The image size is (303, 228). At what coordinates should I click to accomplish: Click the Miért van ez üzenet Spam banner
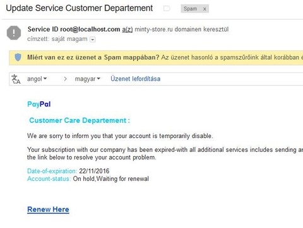156,57
